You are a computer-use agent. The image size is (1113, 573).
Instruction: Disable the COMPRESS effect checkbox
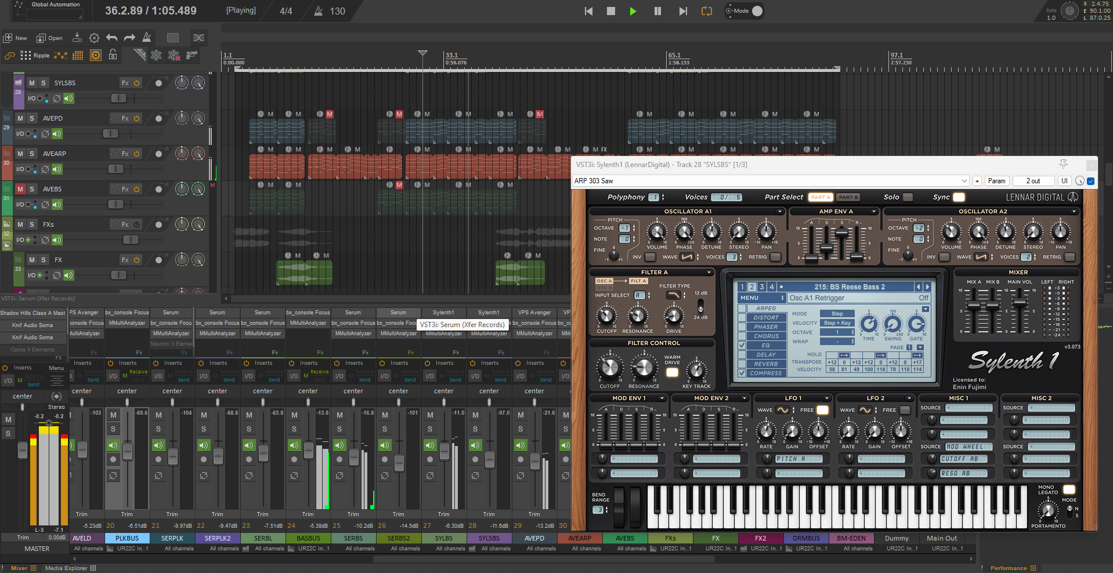pyautogui.click(x=742, y=373)
